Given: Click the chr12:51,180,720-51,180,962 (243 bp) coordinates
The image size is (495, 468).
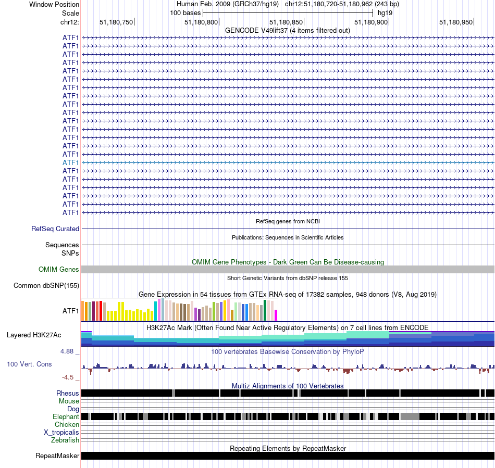Looking at the screenshot, I should pos(342,4).
